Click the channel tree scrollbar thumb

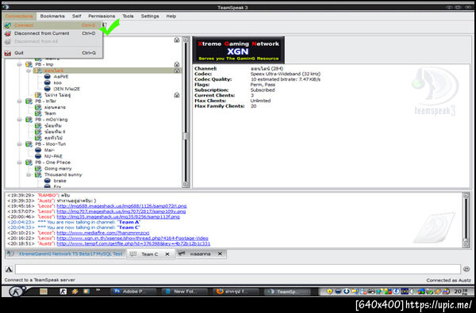point(186,136)
